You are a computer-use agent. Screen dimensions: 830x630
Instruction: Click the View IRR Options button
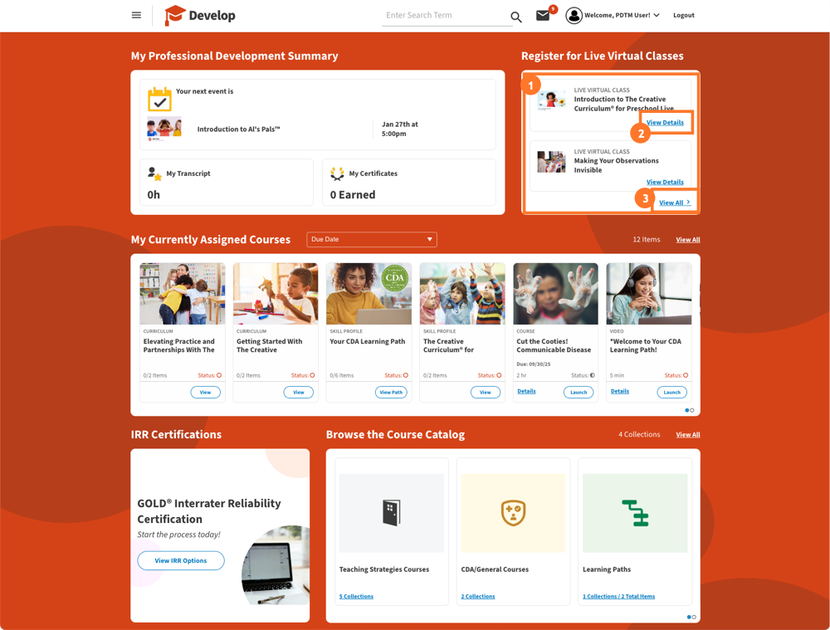[180, 560]
